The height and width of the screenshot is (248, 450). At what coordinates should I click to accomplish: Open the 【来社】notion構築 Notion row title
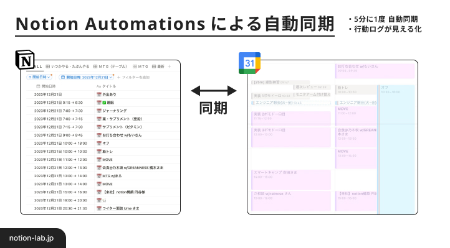pos(123,192)
